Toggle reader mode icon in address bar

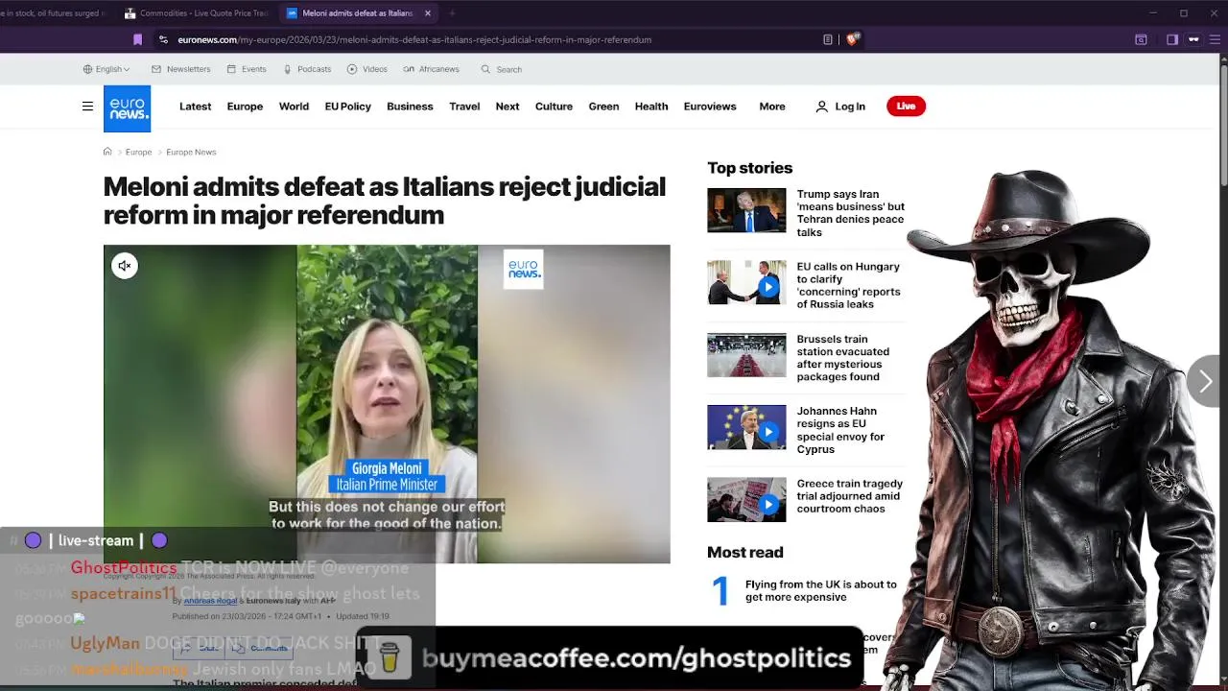point(827,39)
